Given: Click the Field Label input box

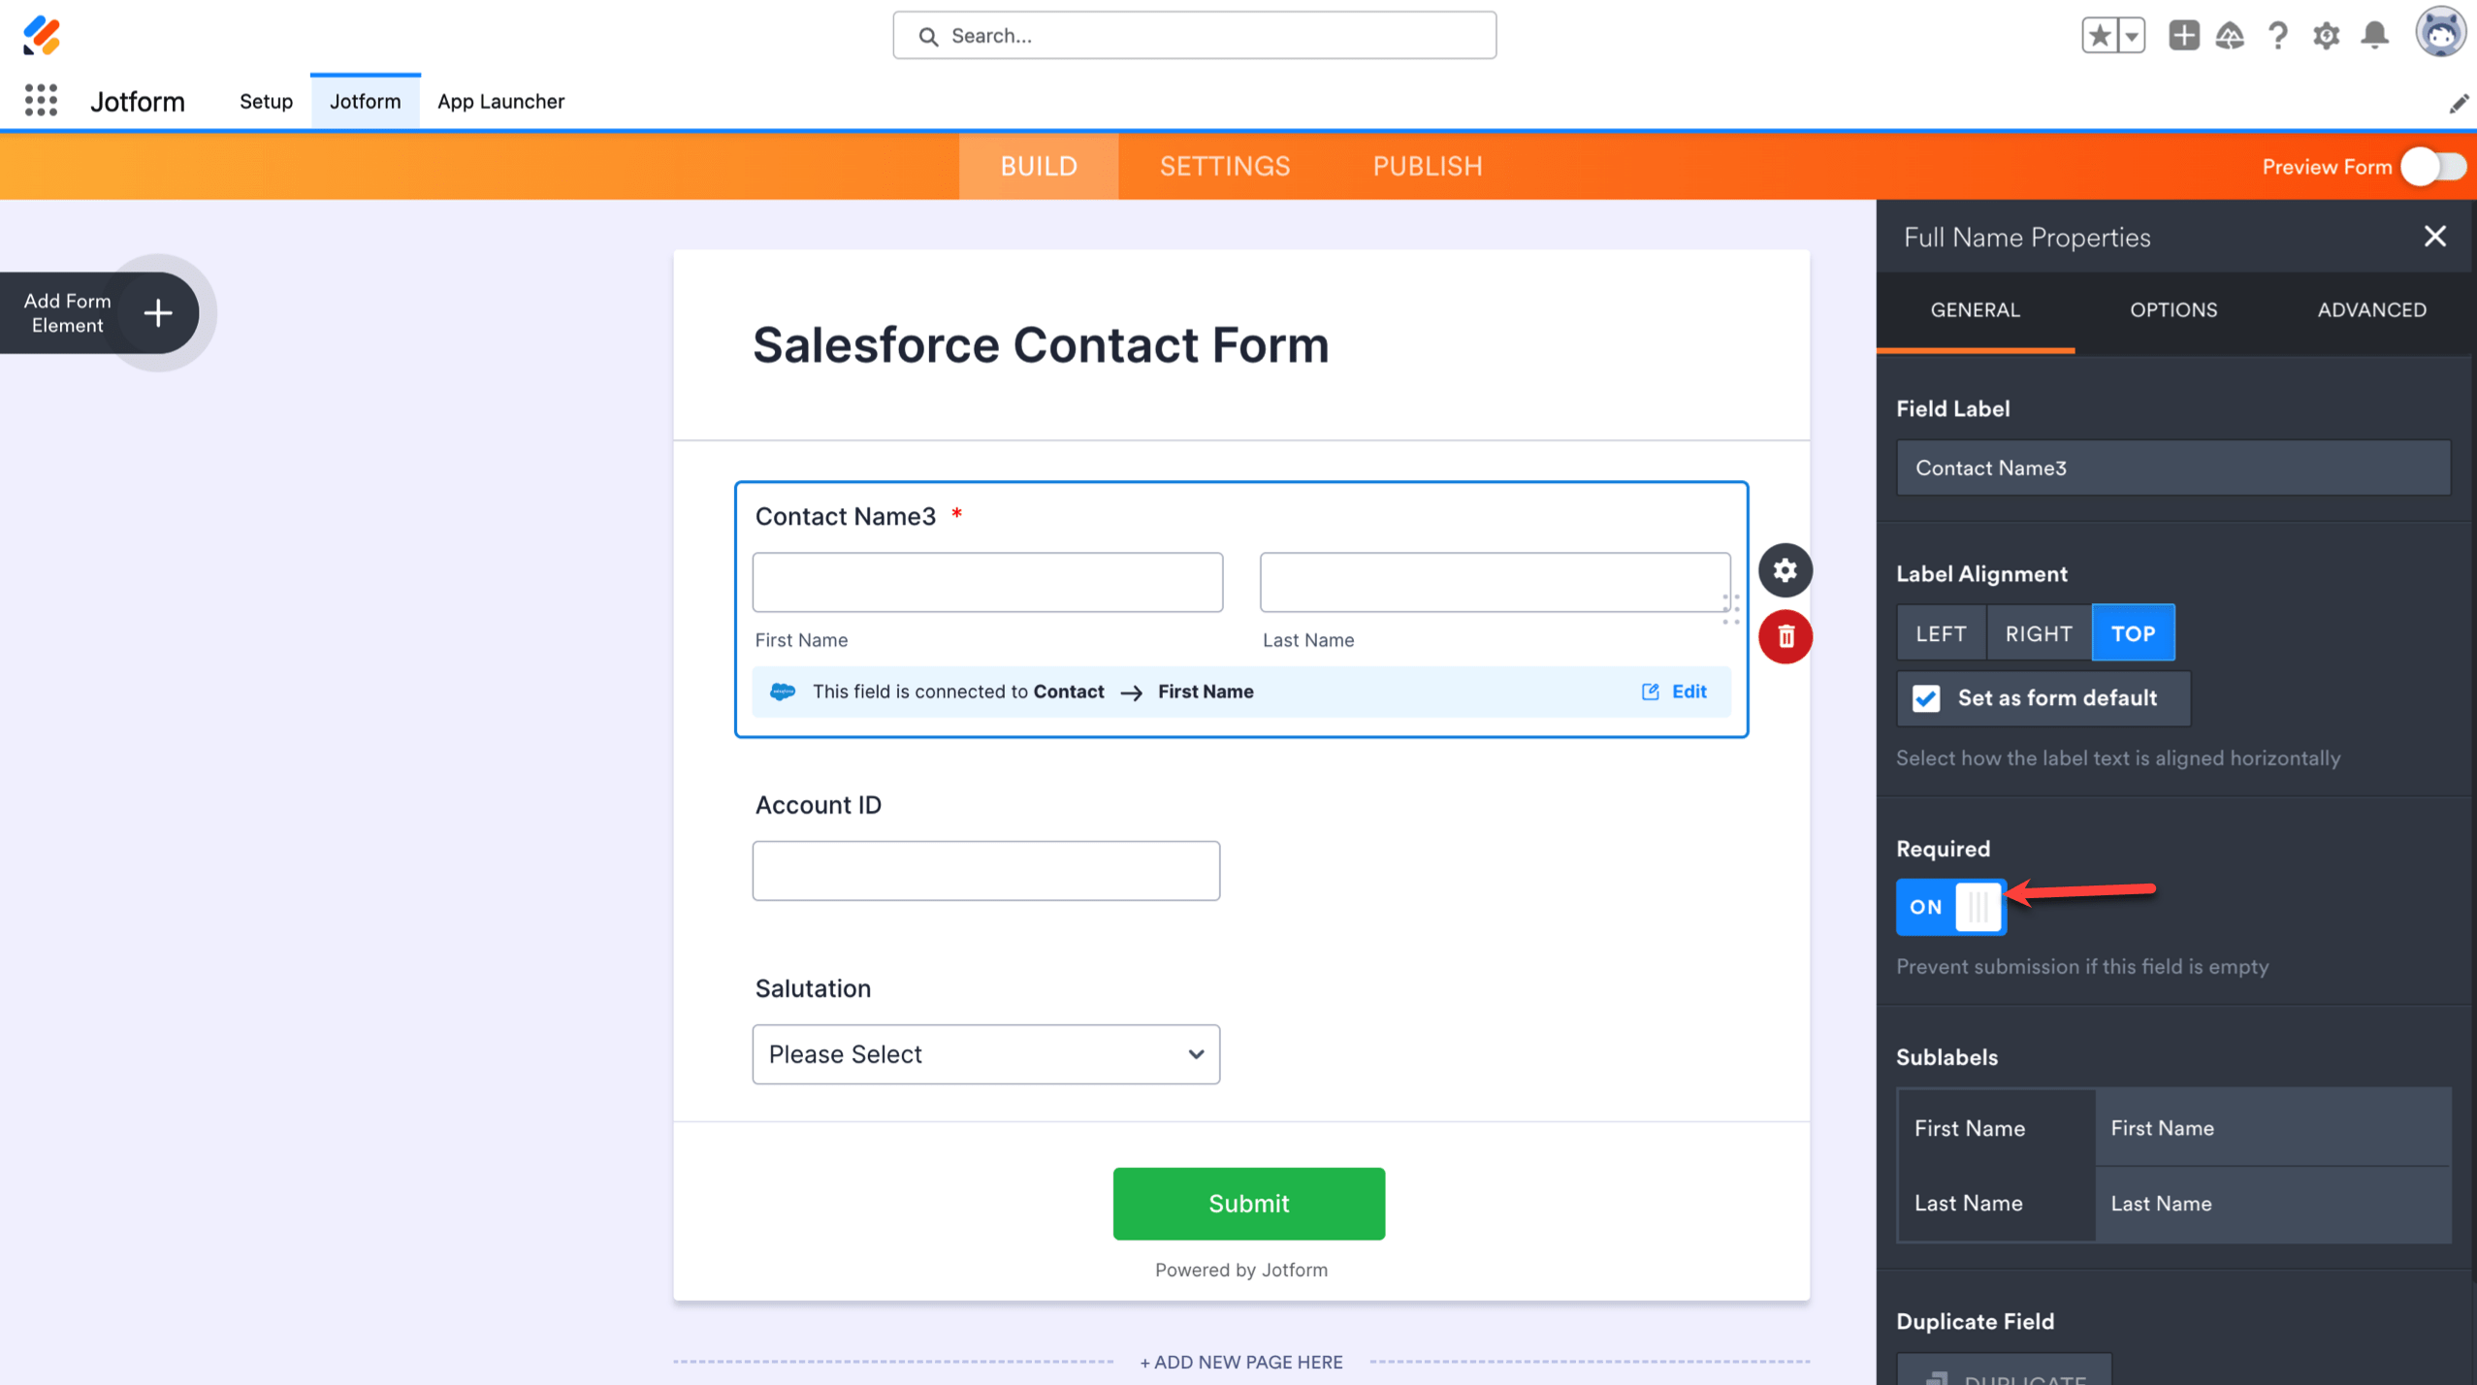Looking at the screenshot, I should (x=2172, y=468).
